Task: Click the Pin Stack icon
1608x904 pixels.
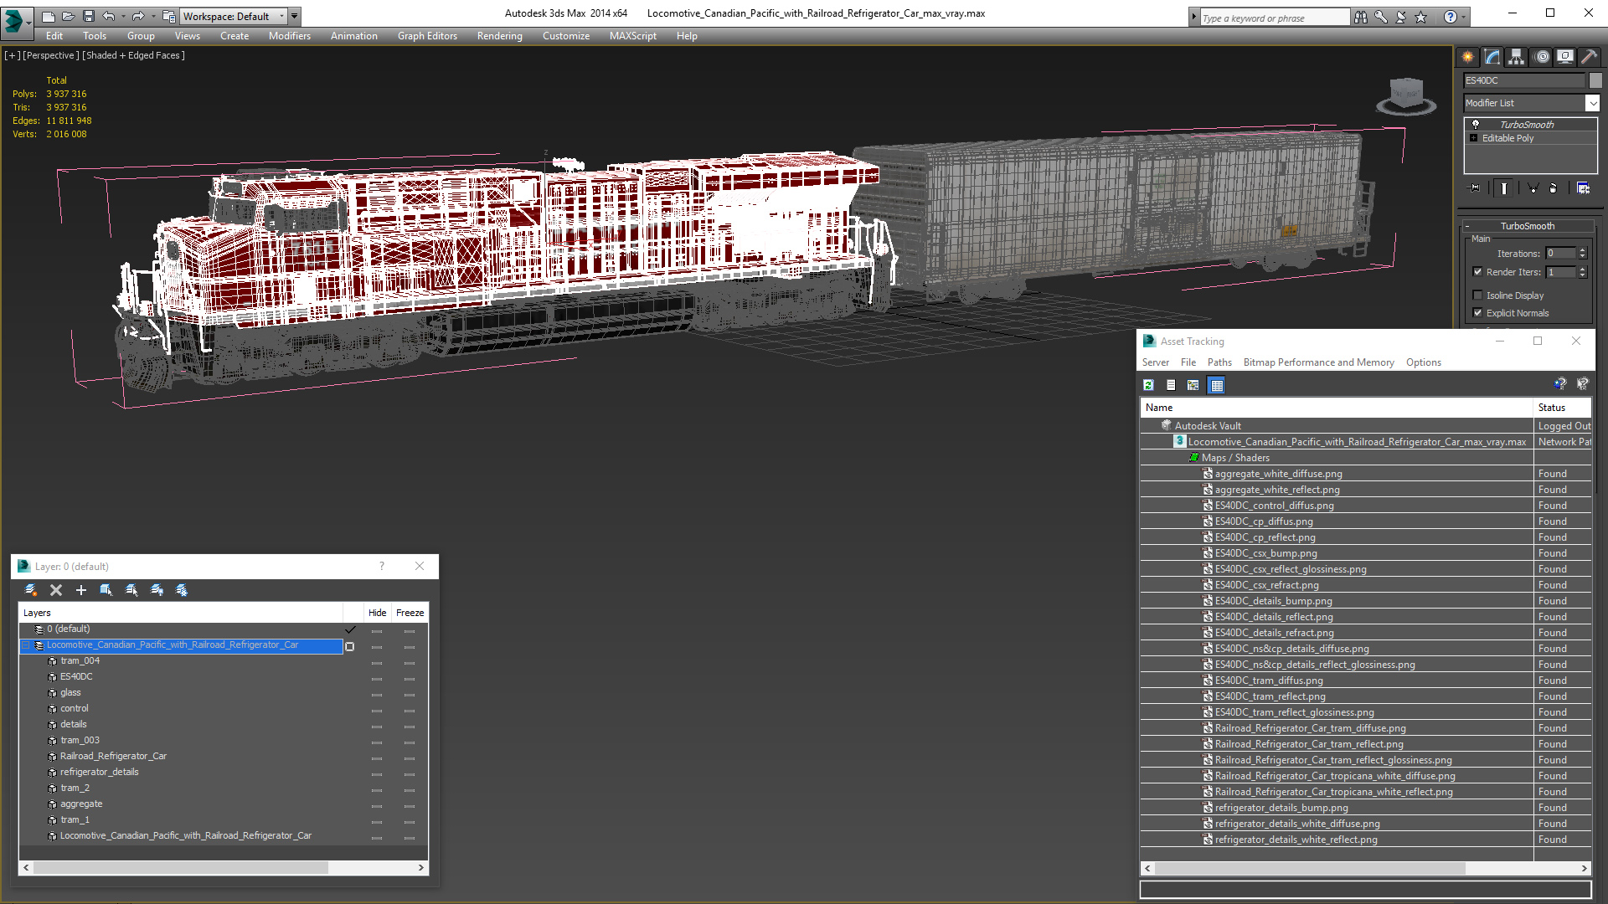Action: [x=1475, y=188]
